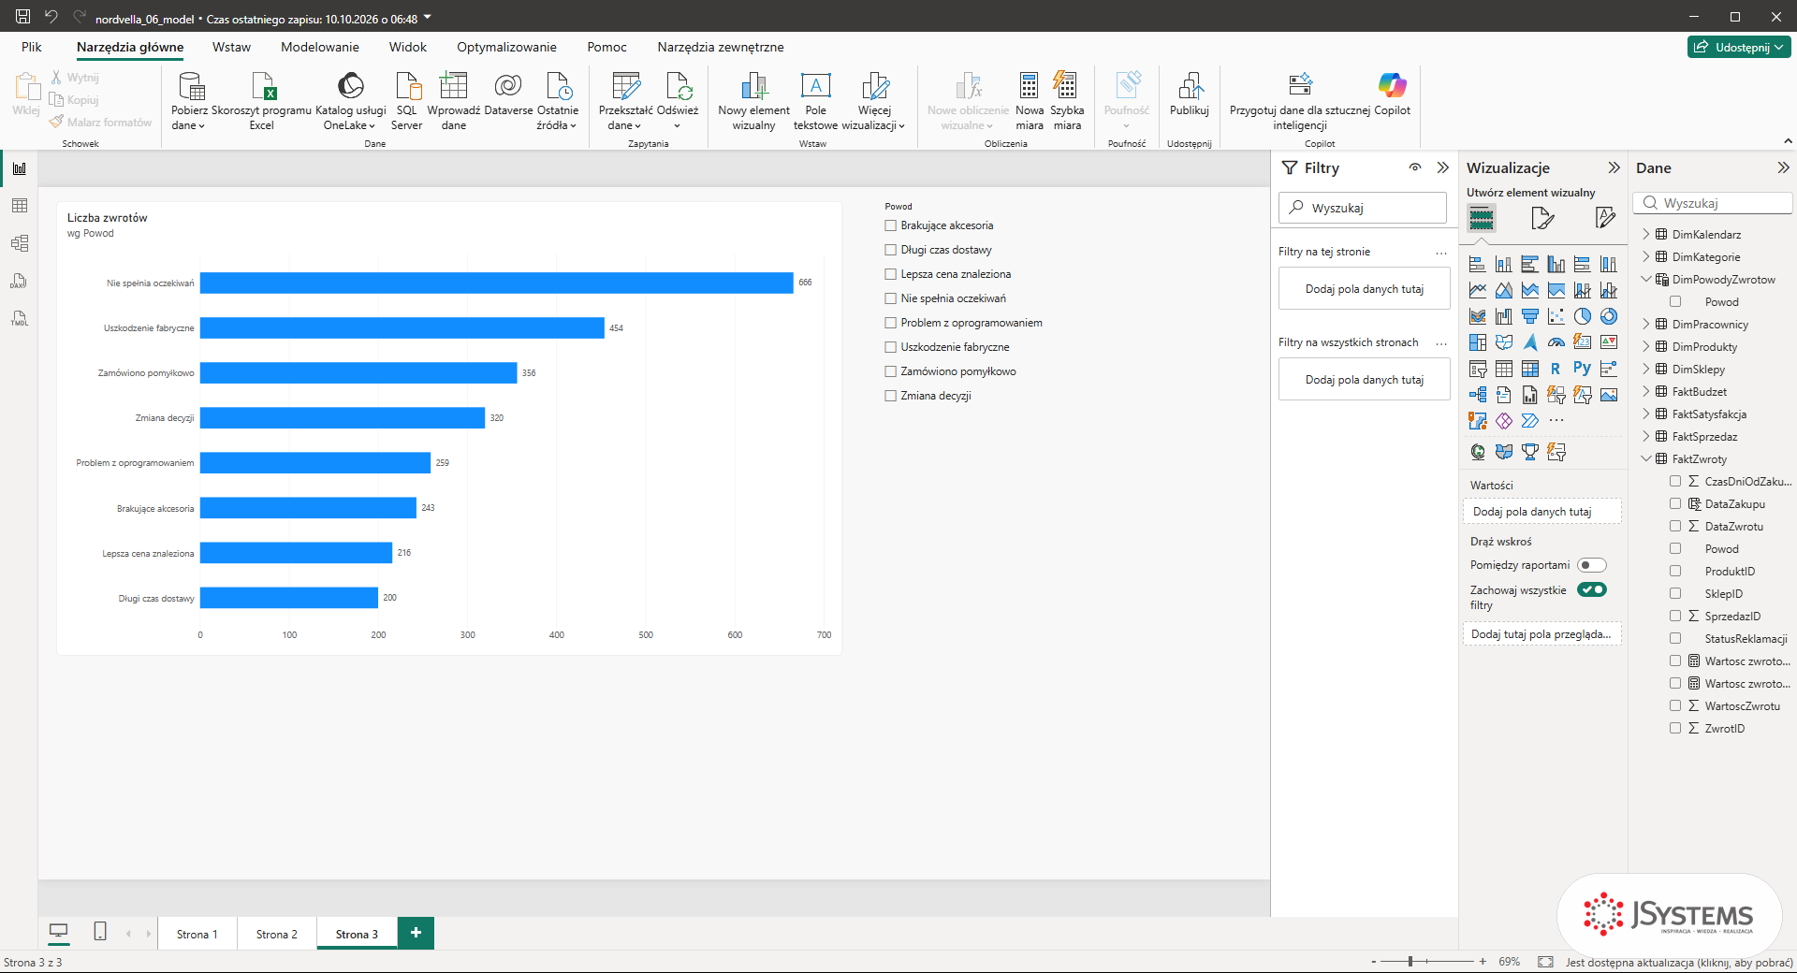Image resolution: width=1797 pixels, height=973 pixels.
Task: Collapse the DimPowodyZwrotow table
Action: (x=1646, y=280)
